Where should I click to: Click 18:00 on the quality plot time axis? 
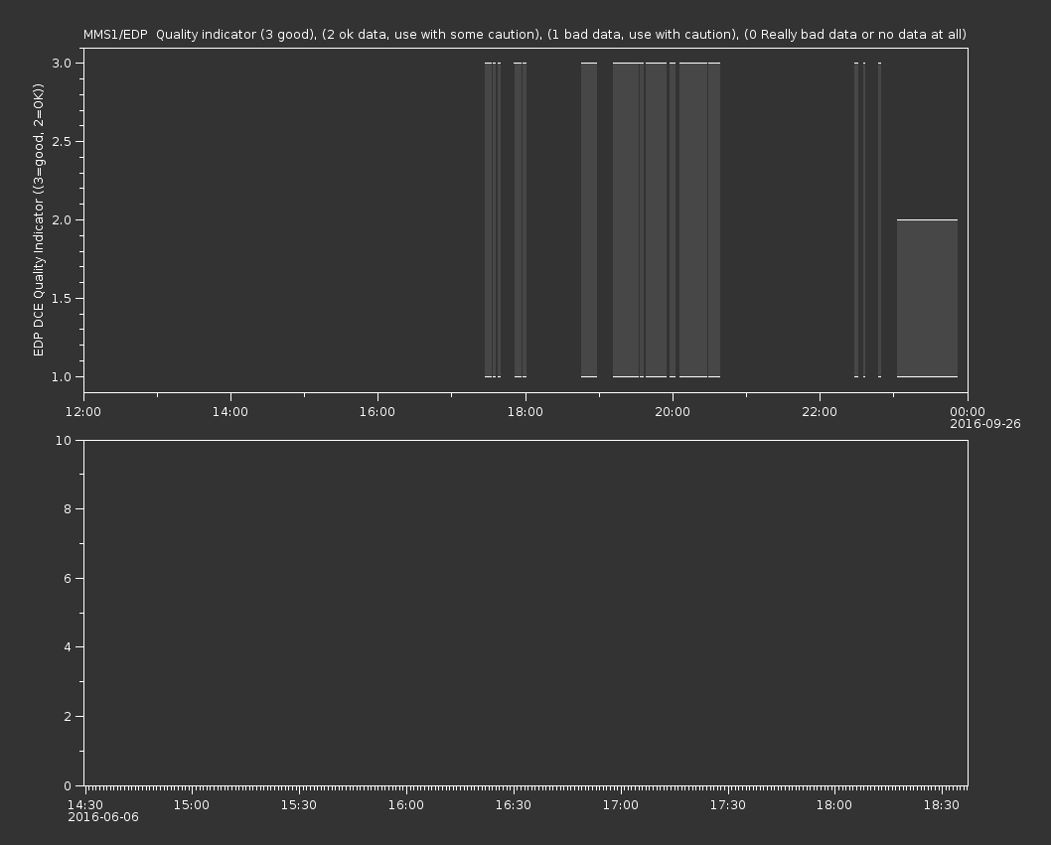[x=525, y=411]
